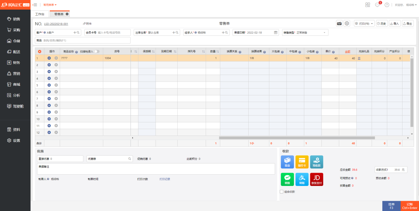Screen dimensions: 419x211
Task: Expand the 销售类型 dropdown
Action: point(324,33)
